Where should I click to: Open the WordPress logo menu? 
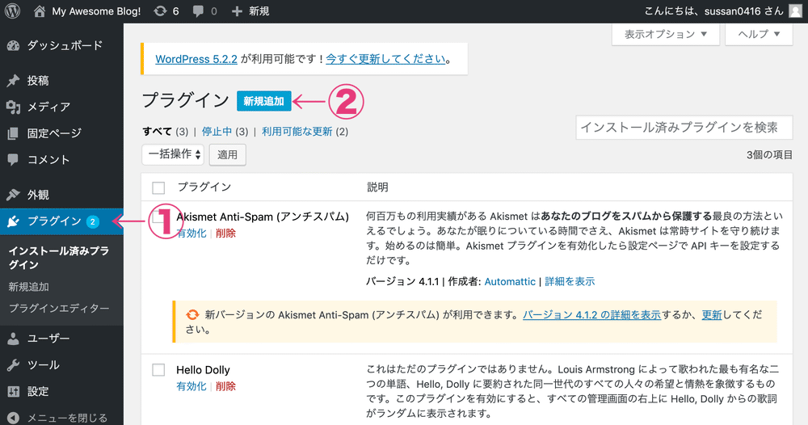(12, 11)
